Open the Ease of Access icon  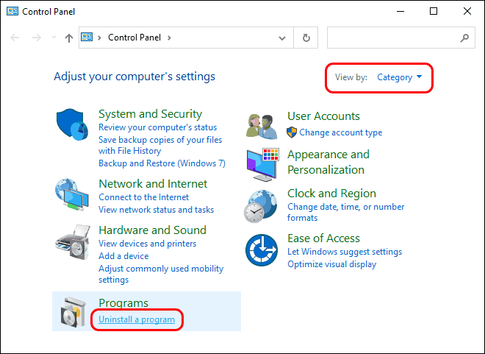point(262,250)
